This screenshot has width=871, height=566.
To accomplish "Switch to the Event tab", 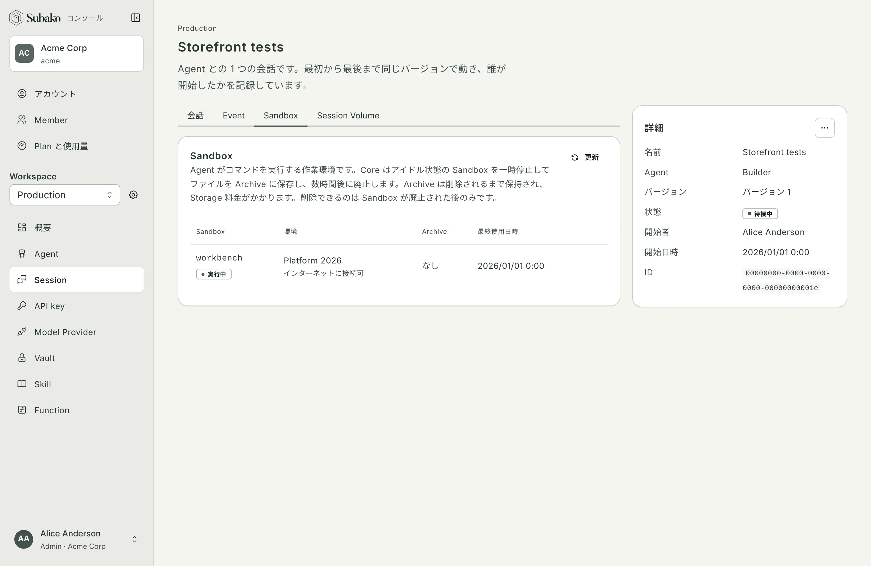I will (233, 115).
